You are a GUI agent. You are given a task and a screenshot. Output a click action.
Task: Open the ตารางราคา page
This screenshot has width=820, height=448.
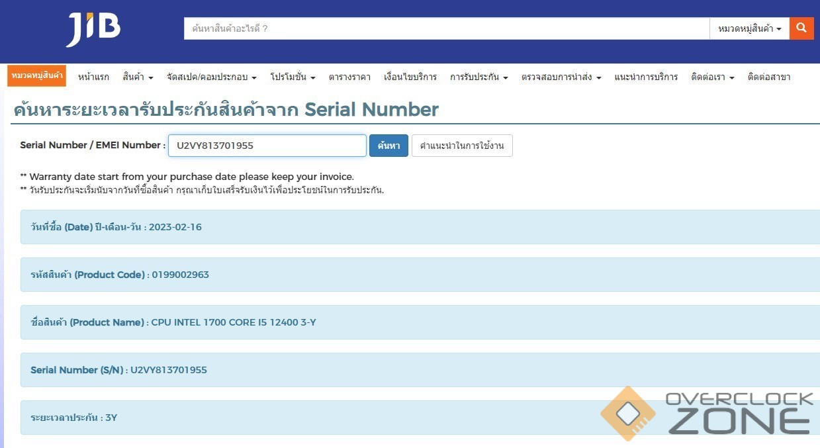(x=349, y=77)
